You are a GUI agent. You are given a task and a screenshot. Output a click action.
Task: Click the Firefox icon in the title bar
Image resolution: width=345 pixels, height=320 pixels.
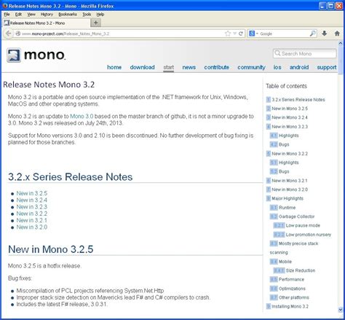pos(4,6)
